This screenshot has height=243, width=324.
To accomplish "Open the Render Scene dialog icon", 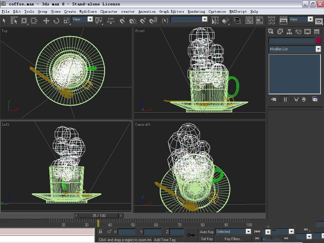I will [283, 21].
